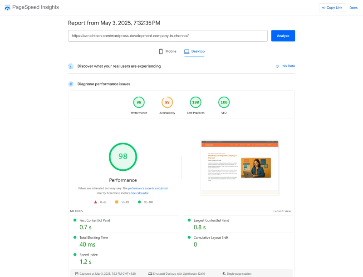Click the PageSpeed Insights logo icon

click(x=7, y=8)
